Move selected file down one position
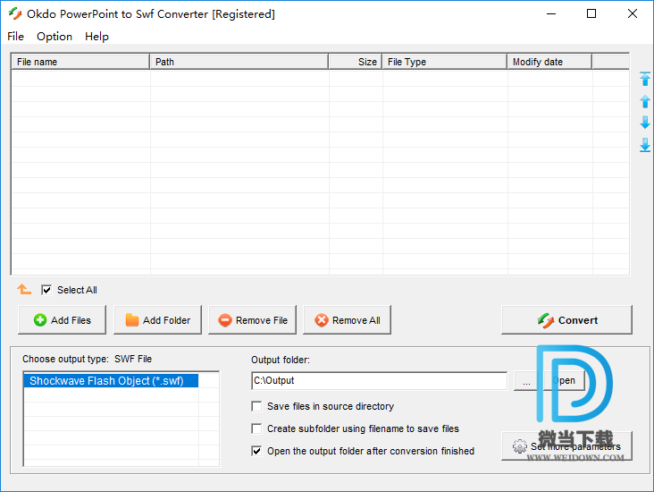 [645, 123]
